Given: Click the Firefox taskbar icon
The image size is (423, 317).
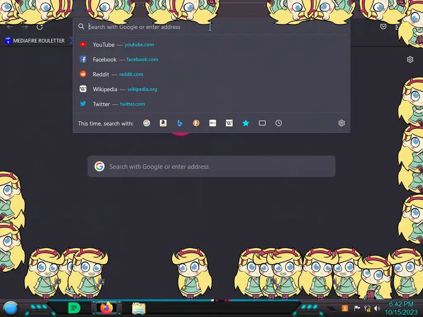Looking at the screenshot, I should pyautogui.click(x=107, y=308).
